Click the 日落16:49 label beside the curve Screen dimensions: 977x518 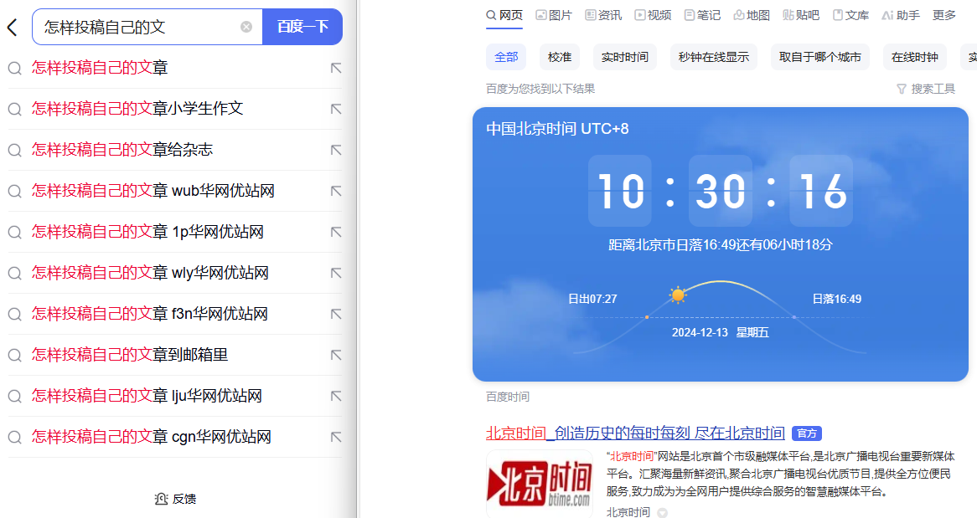(x=837, y=299)
